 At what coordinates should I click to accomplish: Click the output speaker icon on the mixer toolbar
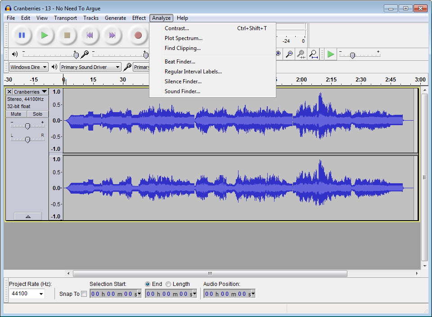[x=15, y=54]
